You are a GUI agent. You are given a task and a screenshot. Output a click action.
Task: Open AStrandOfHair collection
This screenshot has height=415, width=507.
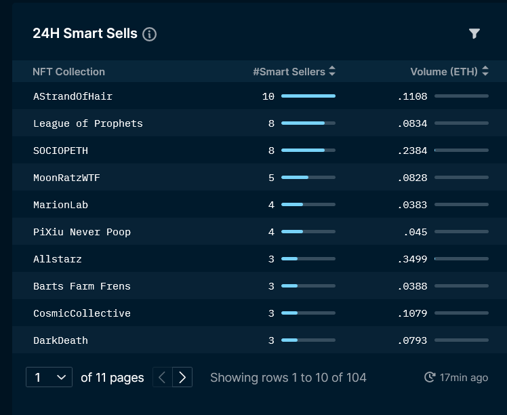coord(73,96)
